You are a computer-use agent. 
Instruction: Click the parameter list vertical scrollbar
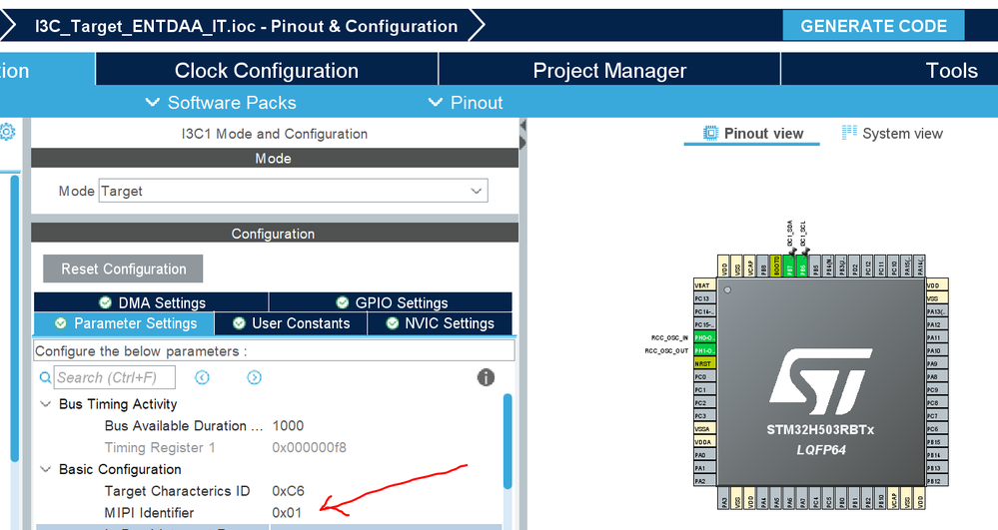[507, 441]
